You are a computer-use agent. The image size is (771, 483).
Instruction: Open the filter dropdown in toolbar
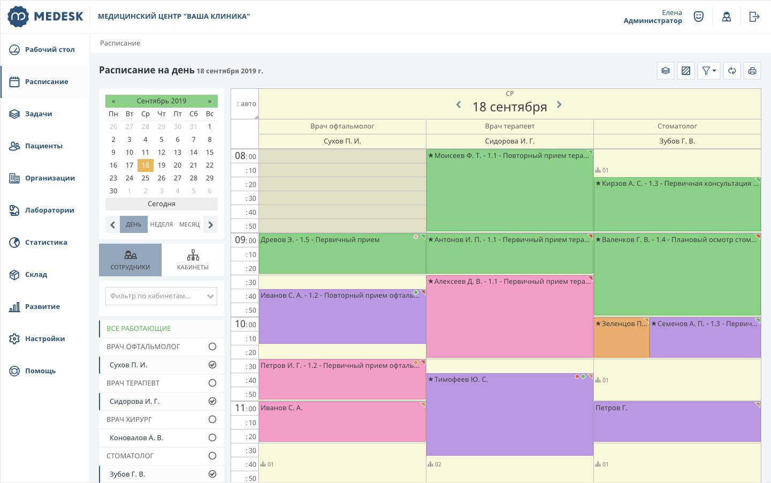tap(709, 71)
